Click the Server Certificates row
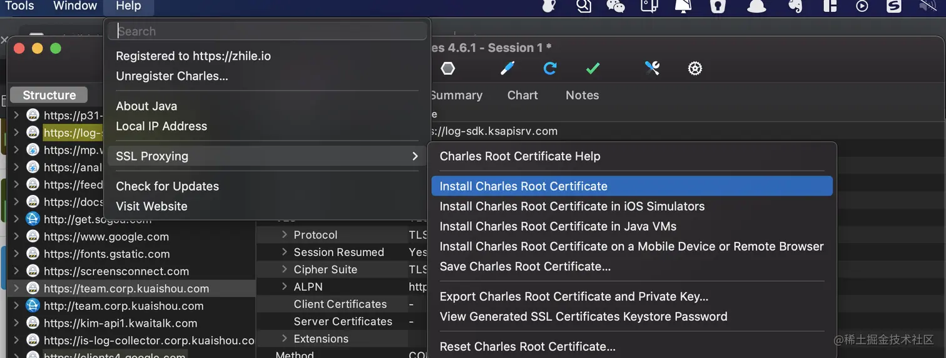This screenshot has width=946, height=358. tap(343, 321)
